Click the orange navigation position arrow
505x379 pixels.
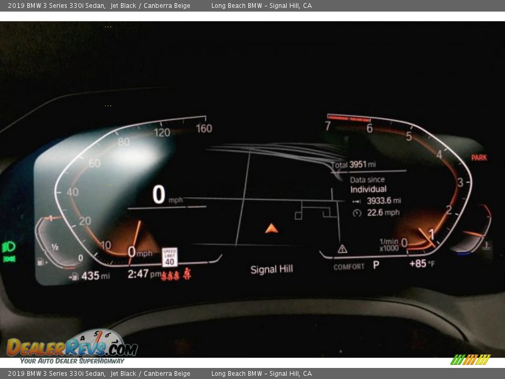coord(271,228)
